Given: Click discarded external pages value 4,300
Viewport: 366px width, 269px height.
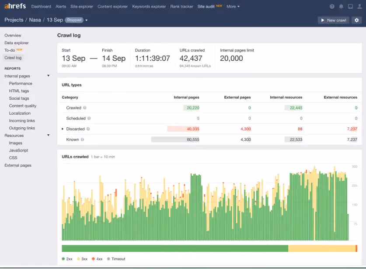Looking at the screenshot, I should pyautogui.click(x=246, y=129).
